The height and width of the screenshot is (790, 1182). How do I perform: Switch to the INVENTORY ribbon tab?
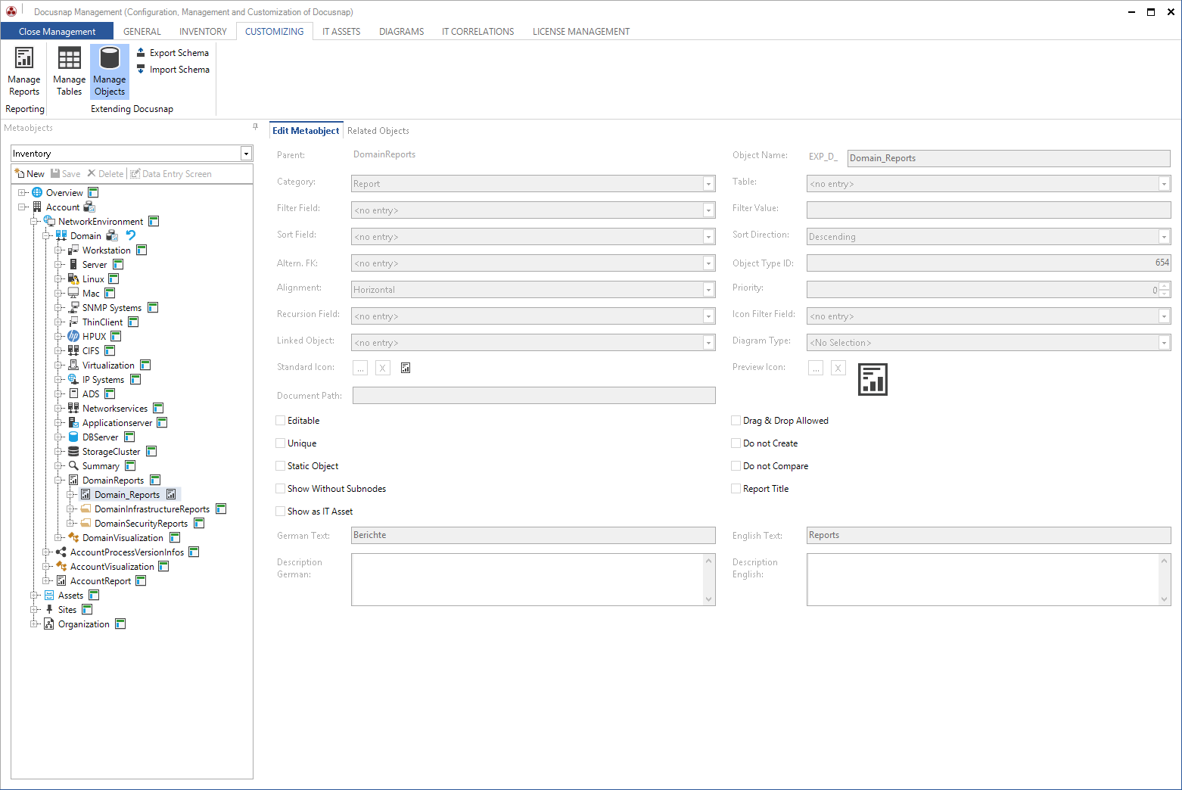pos(203,31)
